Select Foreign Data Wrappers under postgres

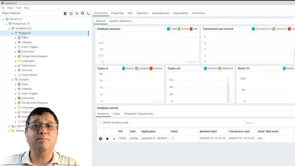[x=35, y=103]
